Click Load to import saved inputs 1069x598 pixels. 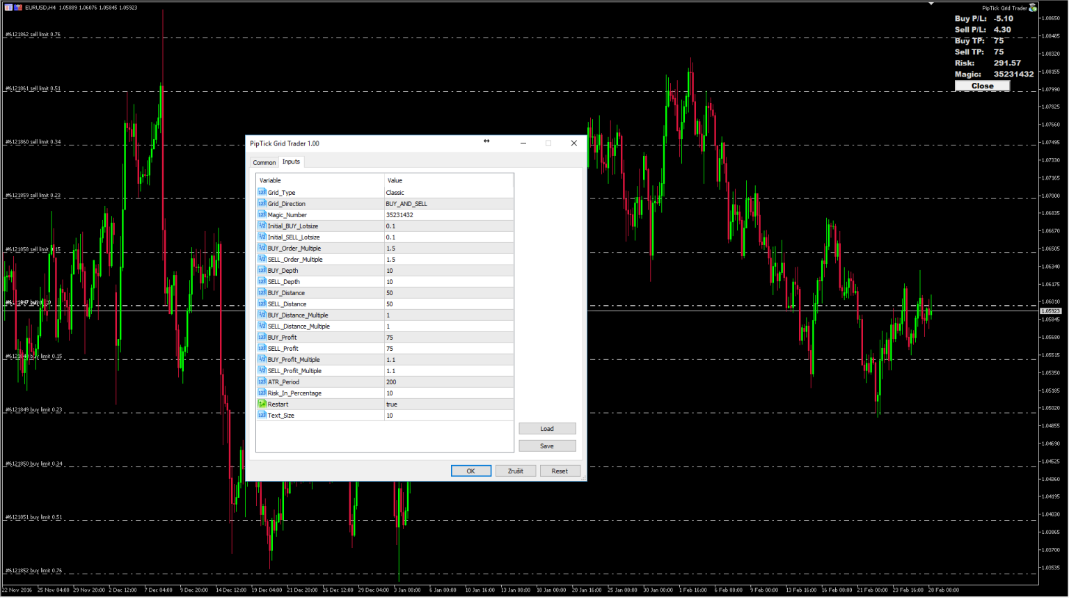[x=547, y=428]
